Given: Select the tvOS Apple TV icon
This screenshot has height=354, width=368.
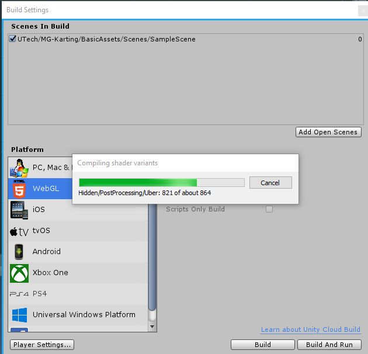Looking at the screenshot, I should click(x=19, y=231).
